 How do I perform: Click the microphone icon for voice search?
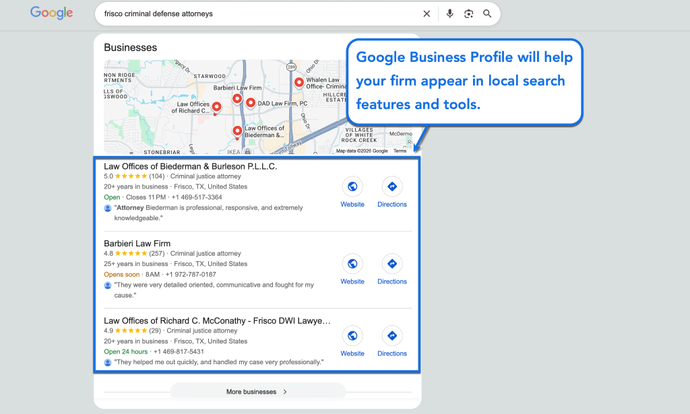tap(449, 13)
